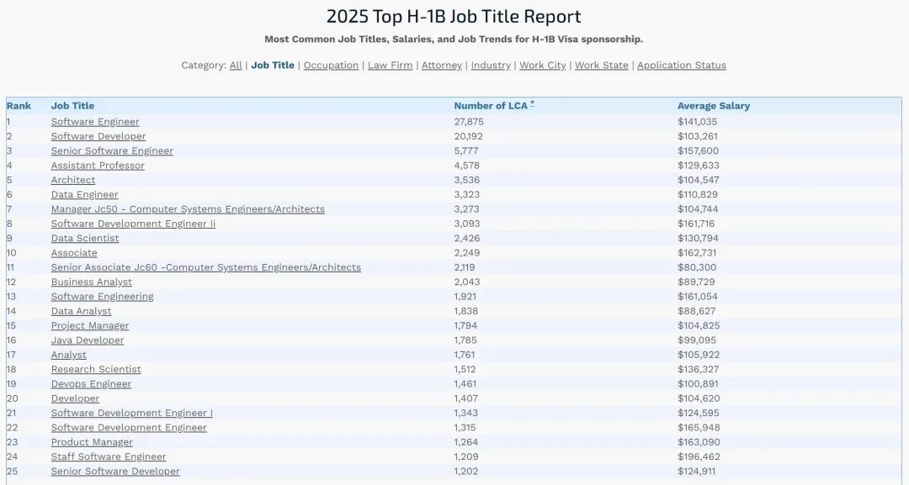Click the 27,875 LCA count

[x=469, y=122]
